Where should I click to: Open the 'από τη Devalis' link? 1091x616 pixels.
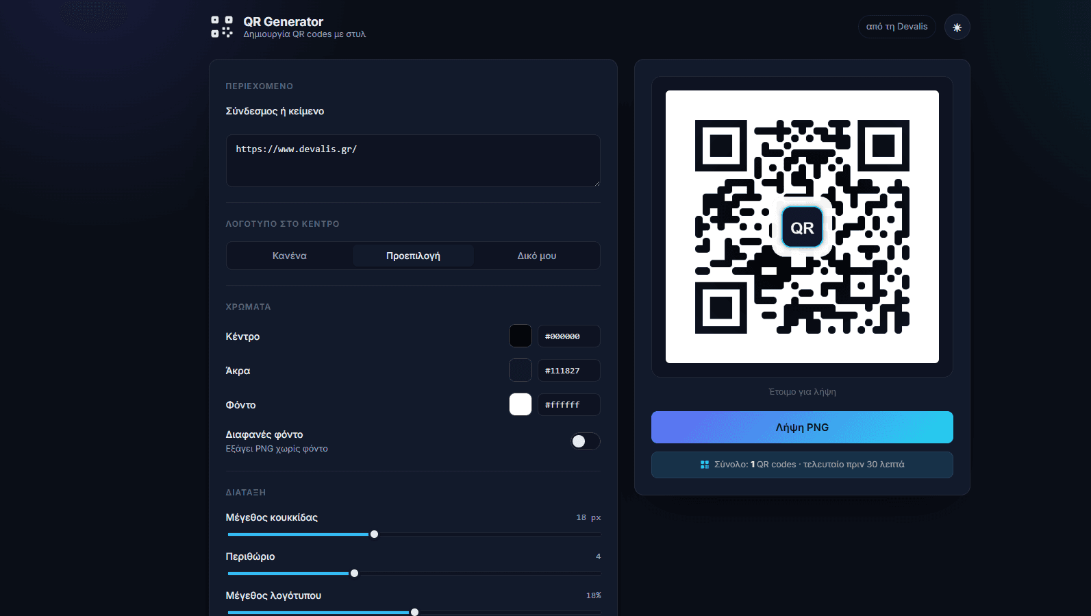click(x=896, y=27)
